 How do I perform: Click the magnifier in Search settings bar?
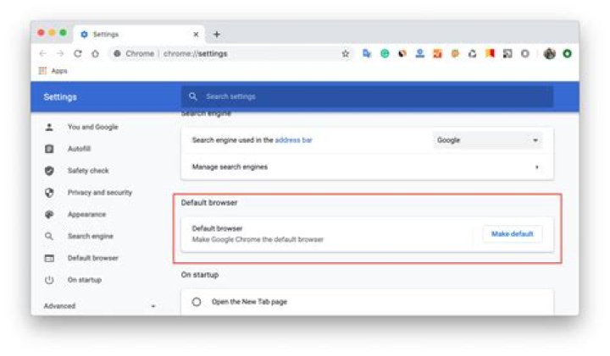(193, 96)
